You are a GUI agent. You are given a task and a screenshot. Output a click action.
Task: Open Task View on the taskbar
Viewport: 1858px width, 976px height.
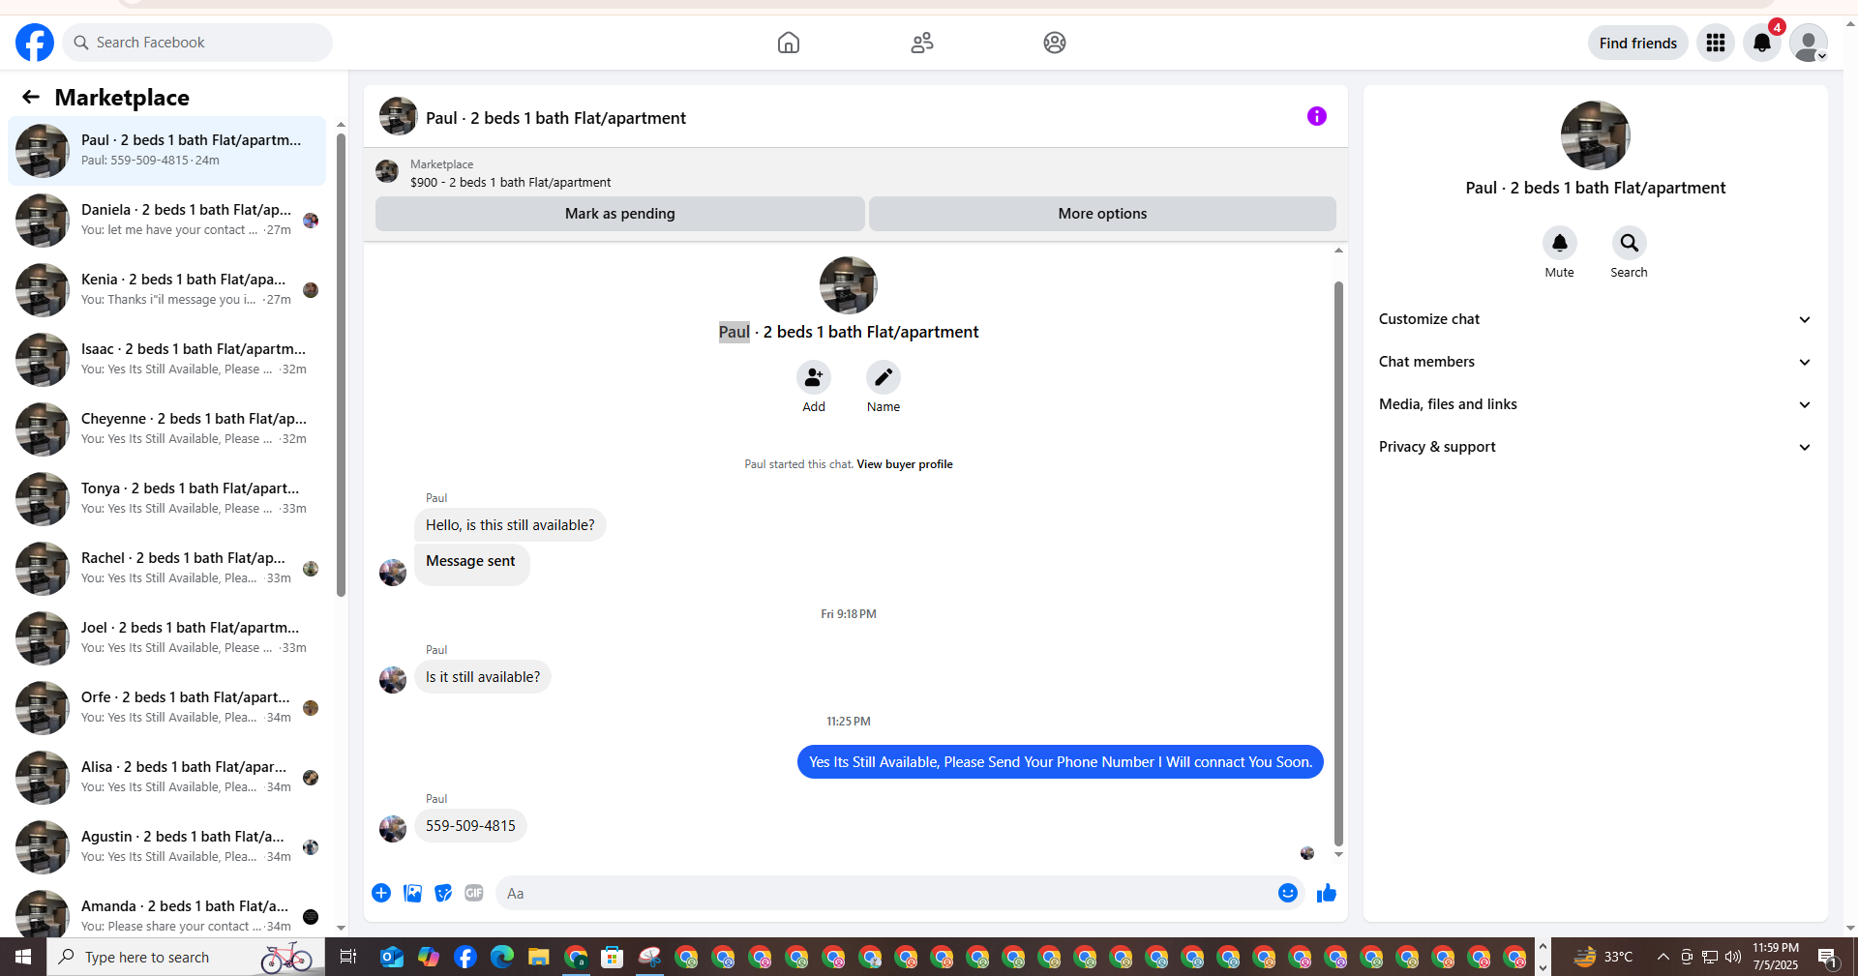[348, 957]
